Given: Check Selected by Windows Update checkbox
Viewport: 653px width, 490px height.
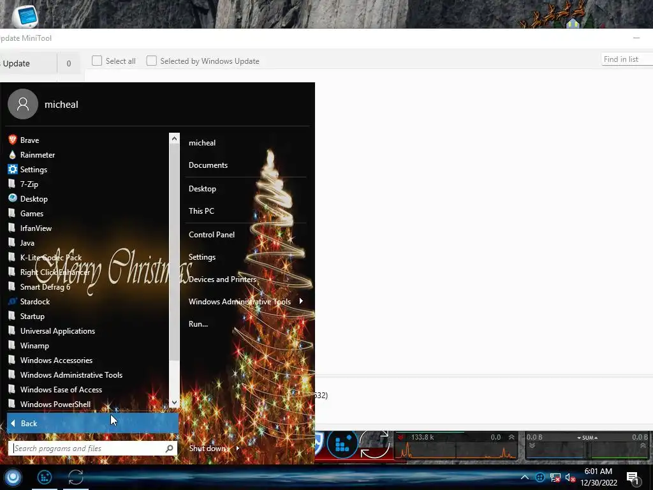Looking at the screenshot, I should [x=152, y=61].
